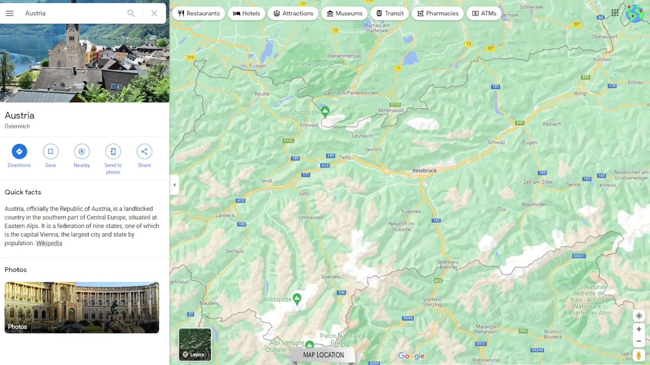Click the Seefeld town label
Viewport: 650px width, 365px height.
tap(373, 150)
